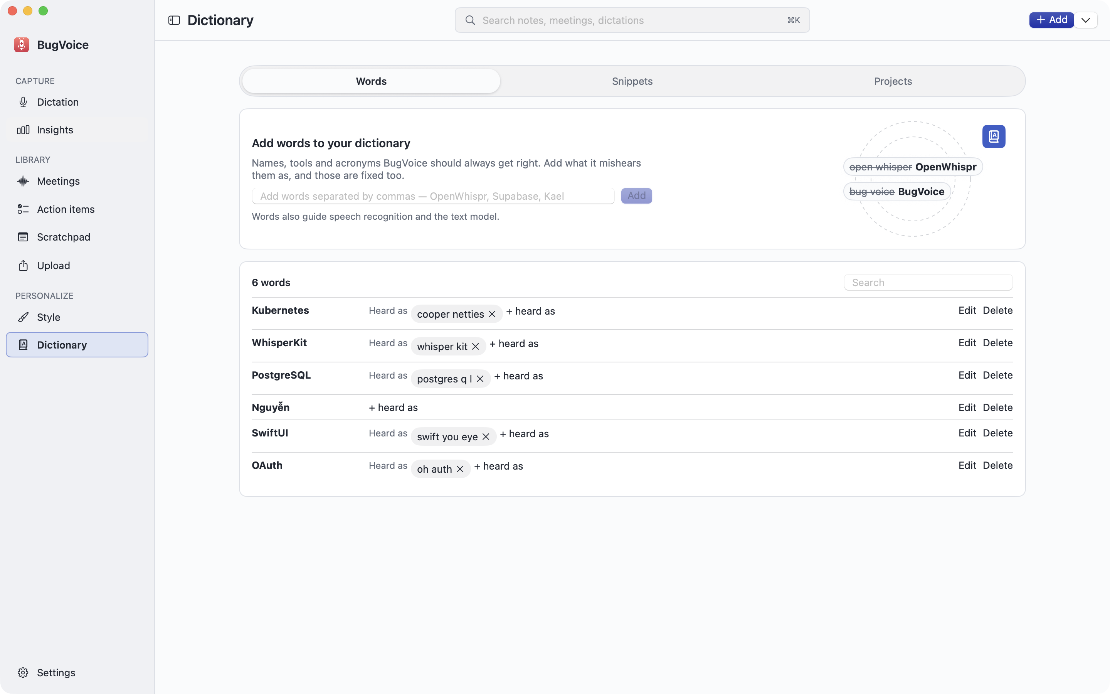Viewport: 1110px width, 694px height.
Task: Open Settings at the sidebar bottom
Action: [77, 672]
